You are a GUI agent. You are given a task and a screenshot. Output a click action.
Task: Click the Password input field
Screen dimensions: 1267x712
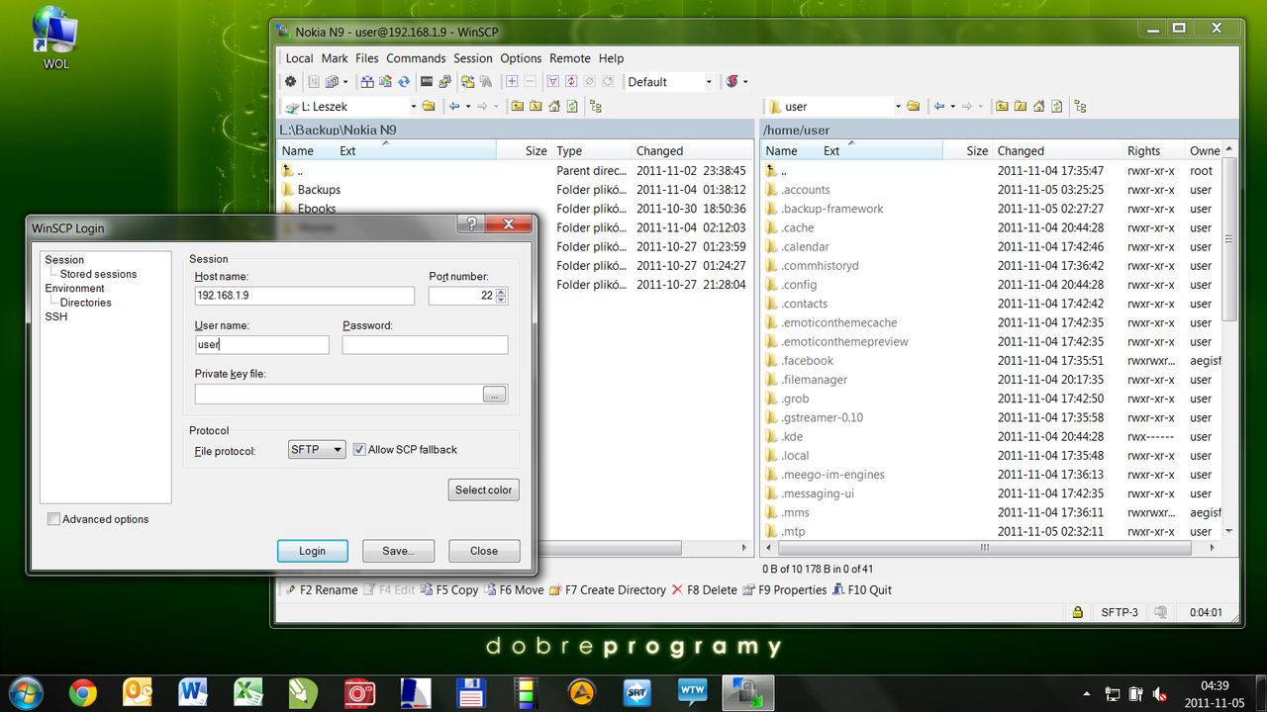pos(425,345)
